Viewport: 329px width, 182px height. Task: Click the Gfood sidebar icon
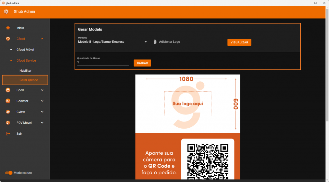[8, 39]
